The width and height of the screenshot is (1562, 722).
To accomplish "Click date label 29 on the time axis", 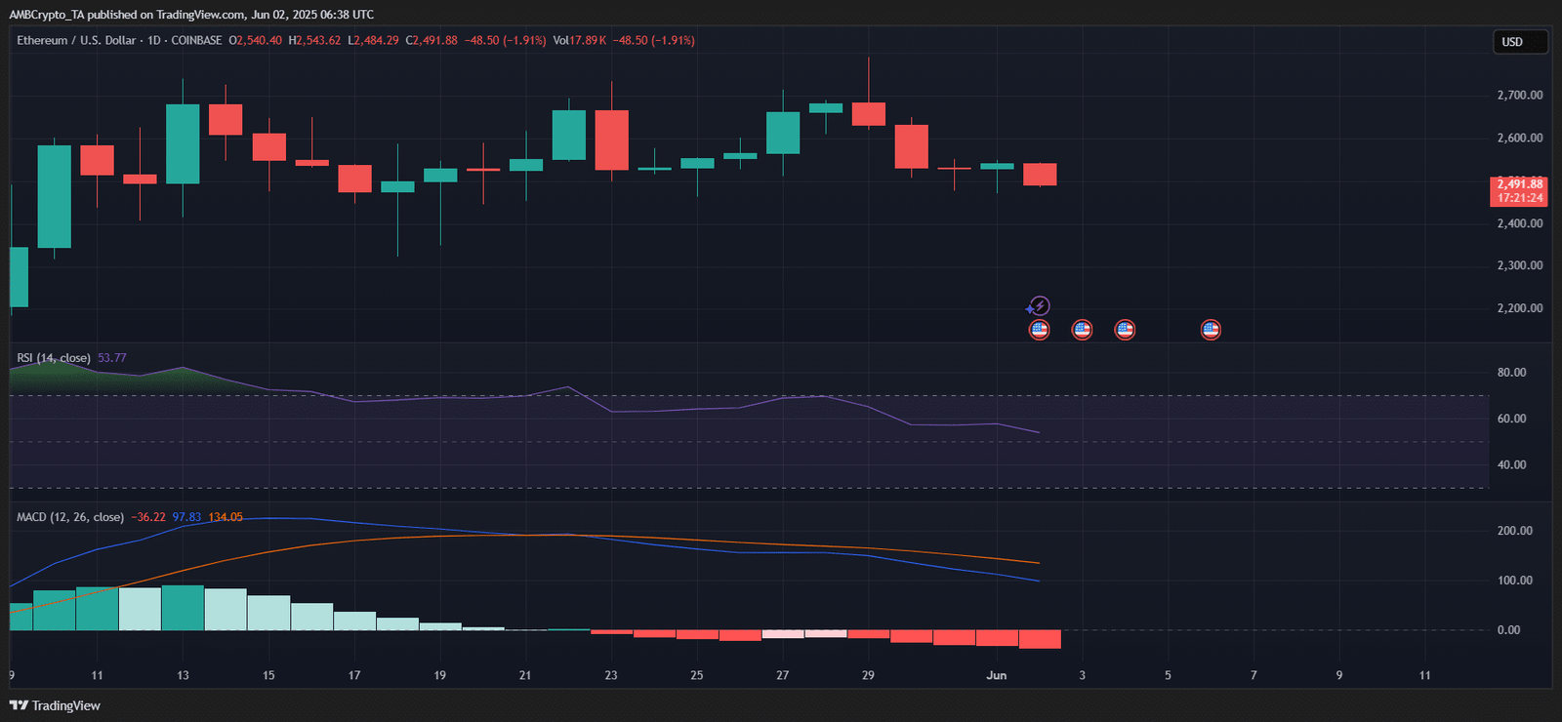I will point(868,675).
